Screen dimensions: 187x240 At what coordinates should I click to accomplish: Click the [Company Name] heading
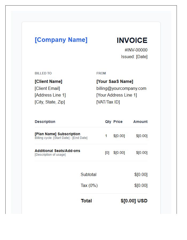(x=61, y=40)
